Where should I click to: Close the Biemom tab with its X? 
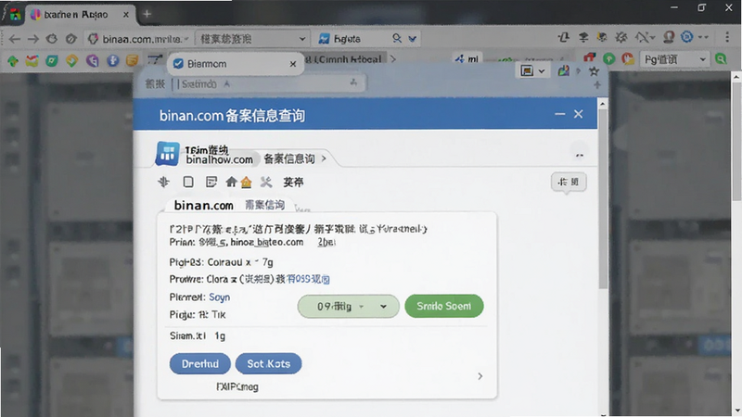point(293,64)
